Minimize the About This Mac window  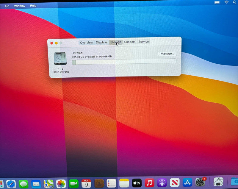(56, 43)
